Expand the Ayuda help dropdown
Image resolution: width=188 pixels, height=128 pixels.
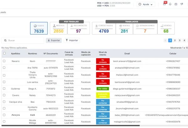(x=146, y=4)
